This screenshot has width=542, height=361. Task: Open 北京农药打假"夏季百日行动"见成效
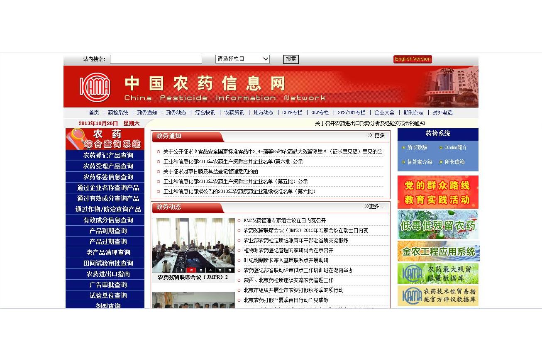coord(286,300)
